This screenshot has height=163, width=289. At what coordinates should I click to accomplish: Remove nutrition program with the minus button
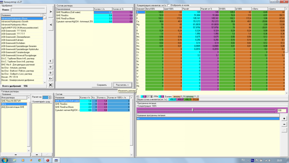tap(284, 124)
